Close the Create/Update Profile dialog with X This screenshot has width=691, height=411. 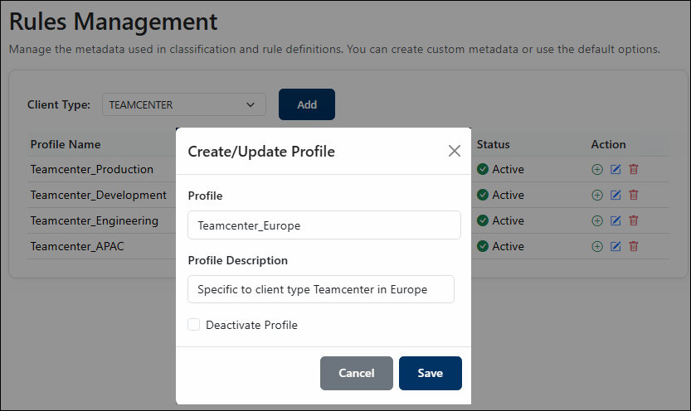(x=455, y=151)
